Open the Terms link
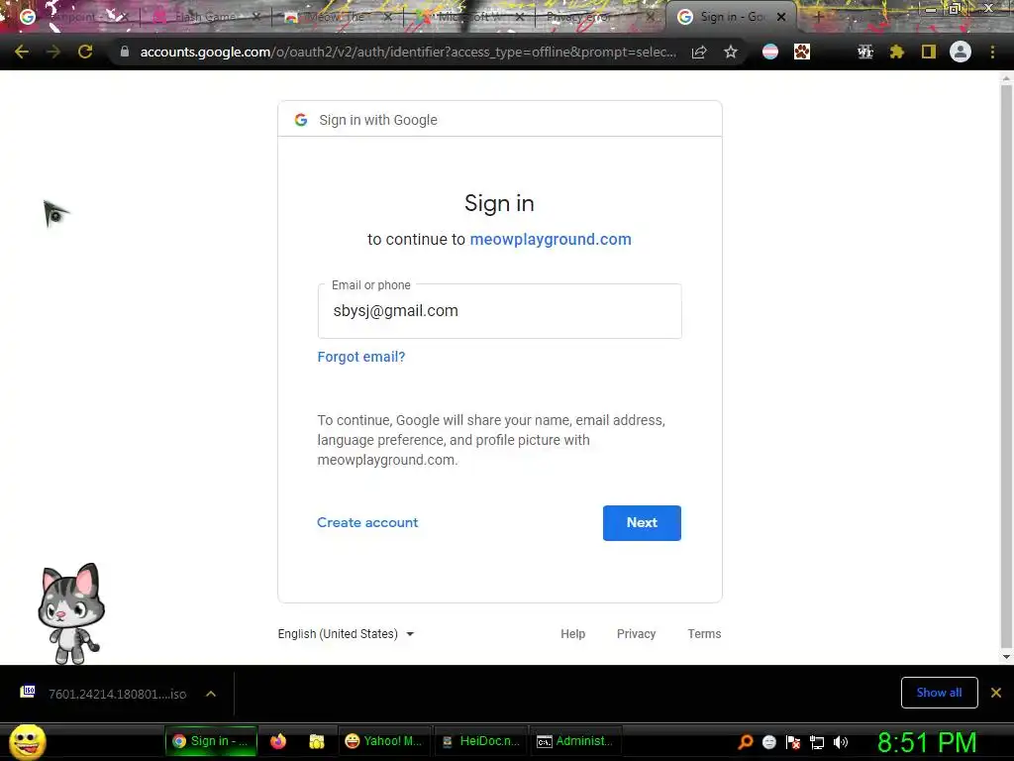 coord(704,634)
